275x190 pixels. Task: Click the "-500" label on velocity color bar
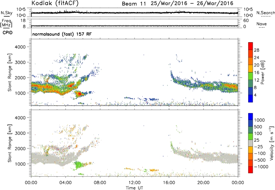[260, 160]
